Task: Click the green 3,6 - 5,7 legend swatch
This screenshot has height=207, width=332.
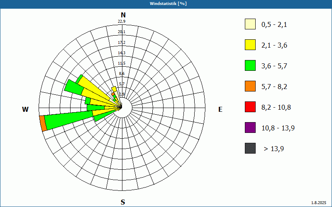Action: coord(250,65)
